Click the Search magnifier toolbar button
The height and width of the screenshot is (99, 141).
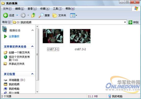[44, 15]
